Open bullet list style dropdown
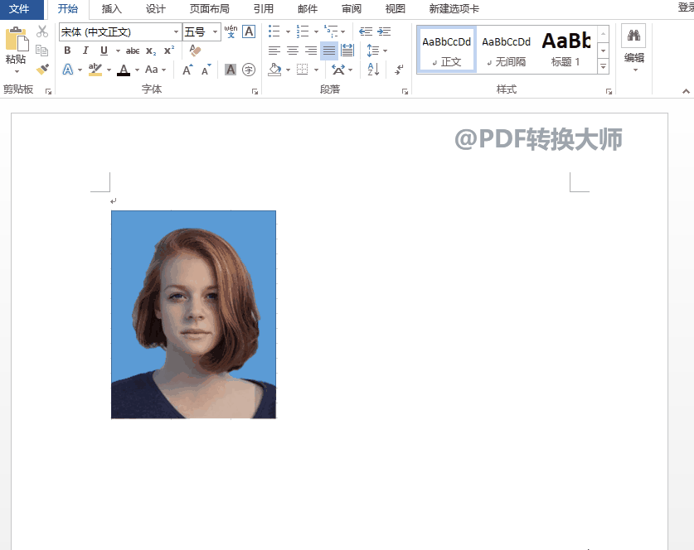694x550 pixels. tap(289, 31)
